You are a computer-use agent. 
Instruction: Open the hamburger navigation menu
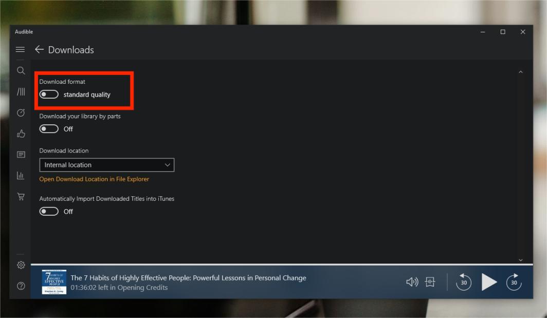[x=20, y=49]
